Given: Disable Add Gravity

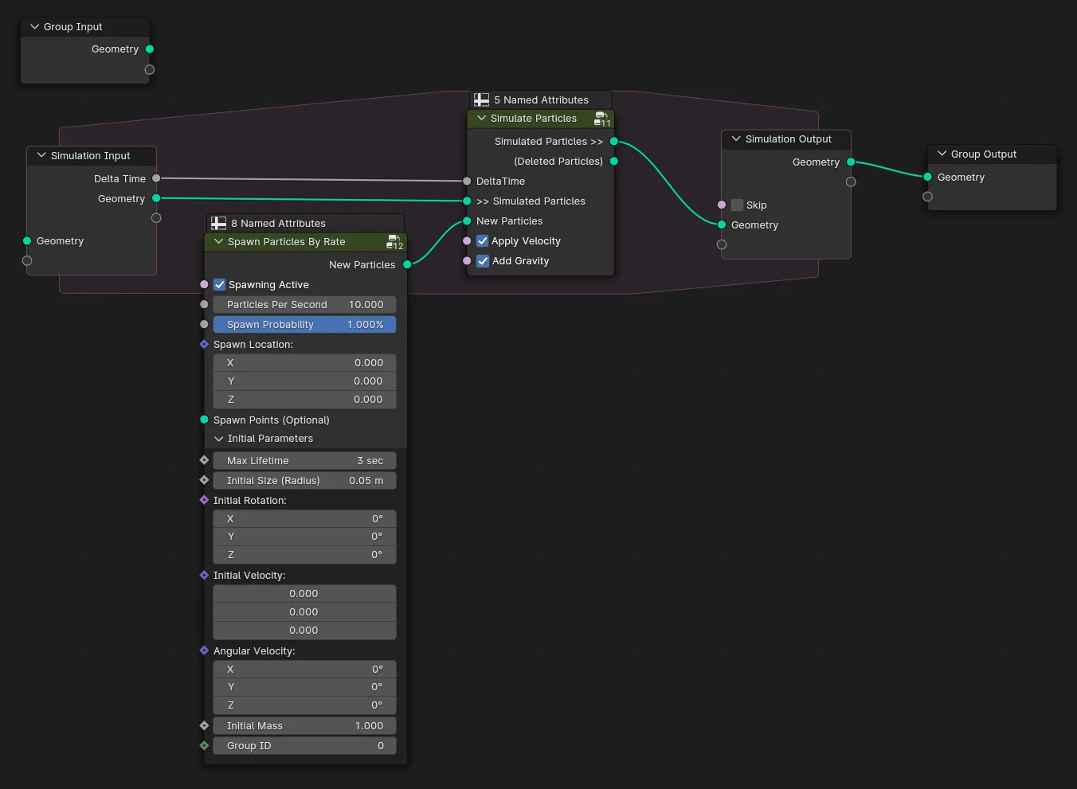Looking at the screenshot, I should [x=482, y=260].
